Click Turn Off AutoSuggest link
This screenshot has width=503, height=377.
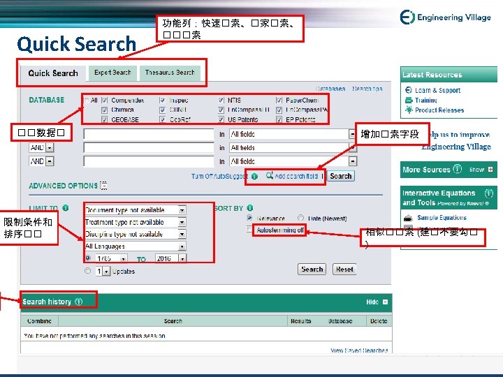tap(219, 177)
